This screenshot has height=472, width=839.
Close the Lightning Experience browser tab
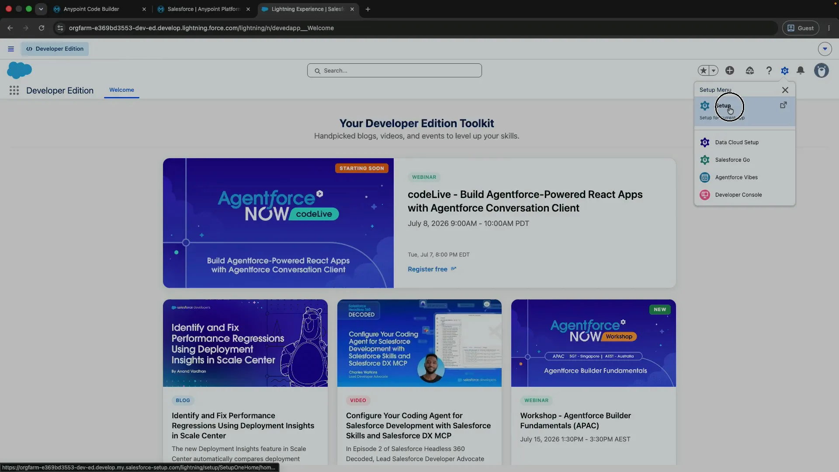(352, 9)
